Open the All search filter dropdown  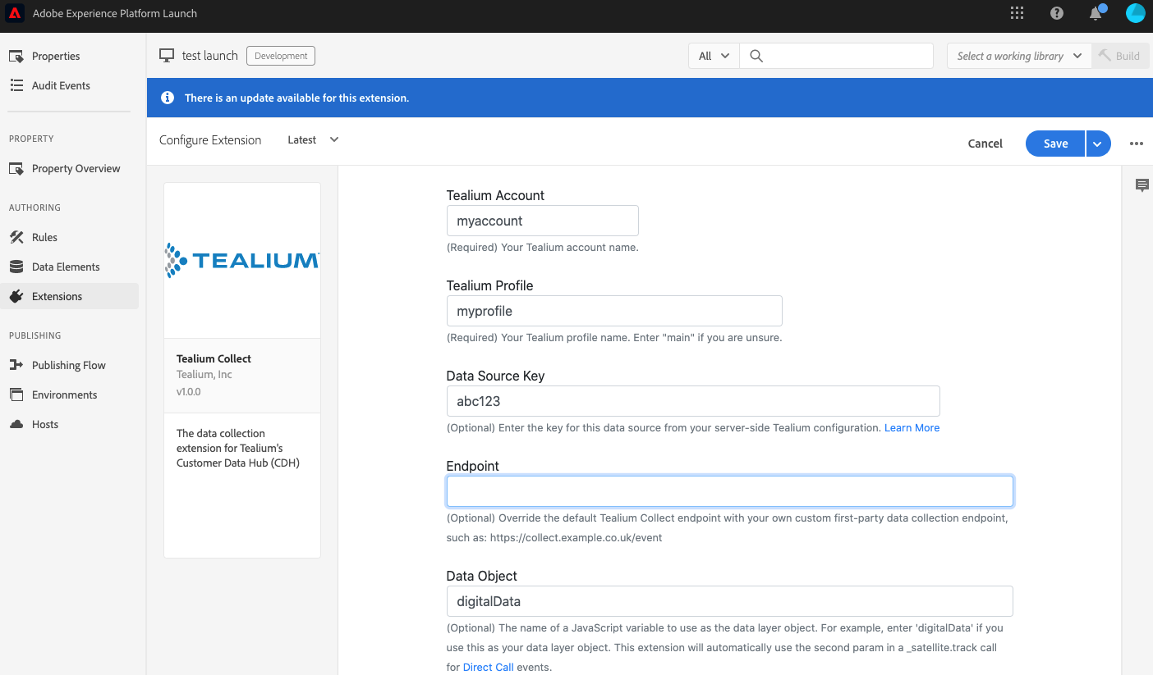click(x=713, y=55)
